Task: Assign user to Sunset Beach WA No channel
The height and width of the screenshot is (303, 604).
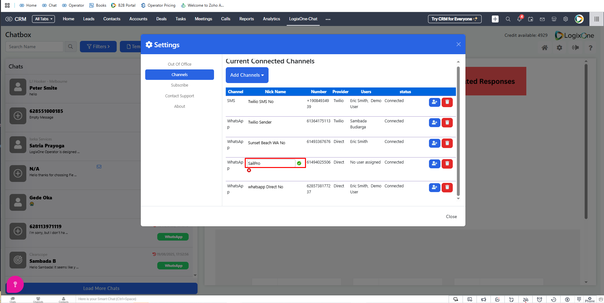Action: tap(434, 143)
